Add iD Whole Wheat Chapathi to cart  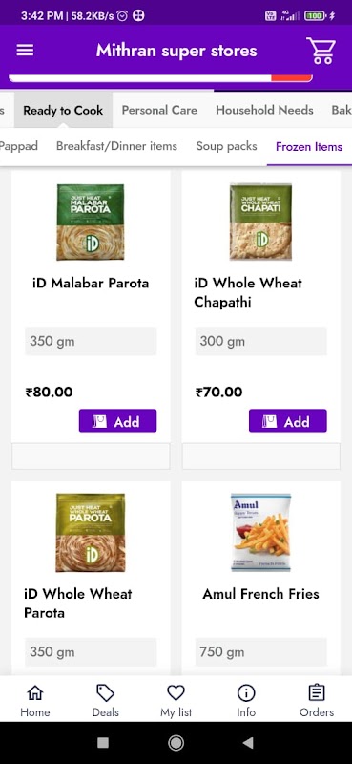[x=288, y=421]
